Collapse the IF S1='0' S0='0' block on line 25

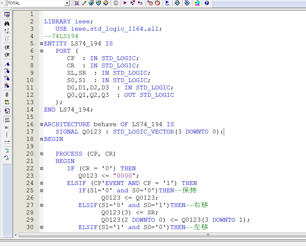(41, 190)
